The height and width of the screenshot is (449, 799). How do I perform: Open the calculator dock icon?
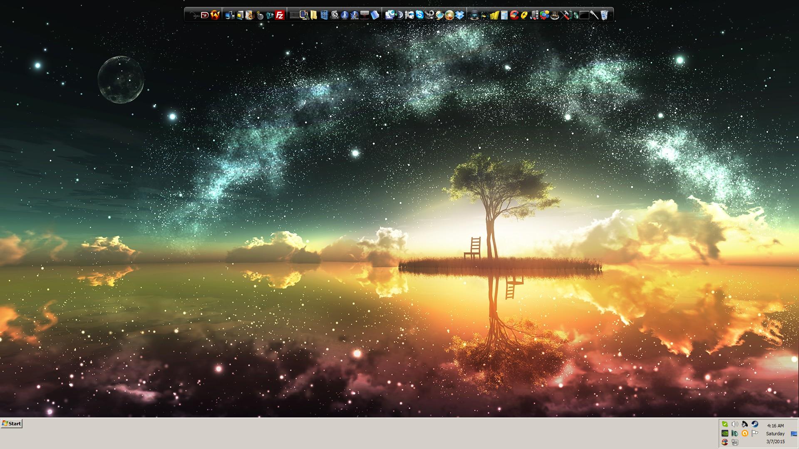coord(504,15)
